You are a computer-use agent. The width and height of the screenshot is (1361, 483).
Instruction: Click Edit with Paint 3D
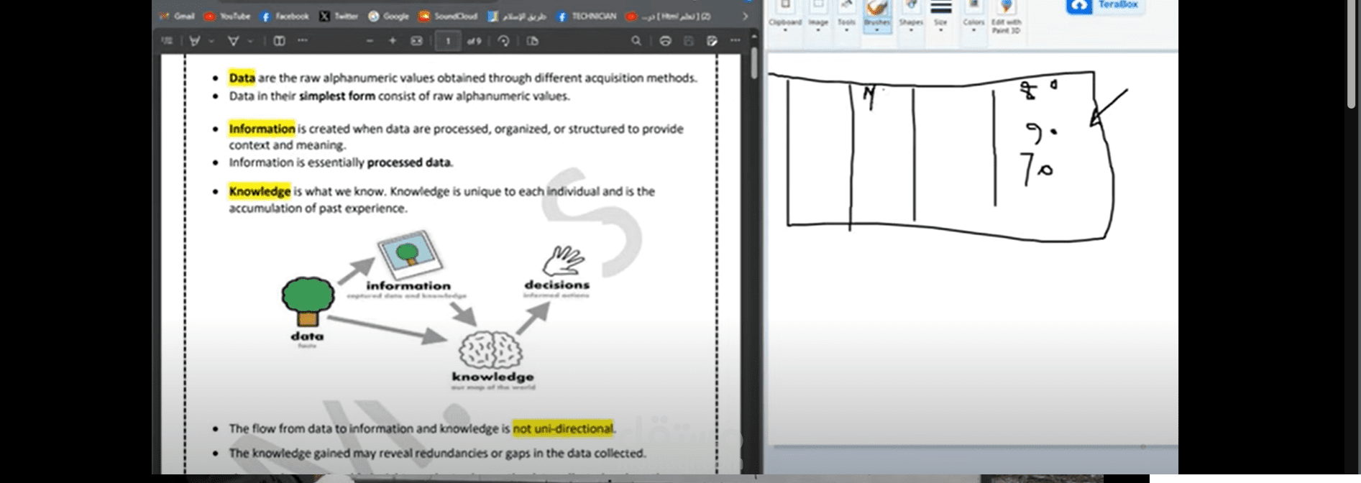(x=1006, y=17)
